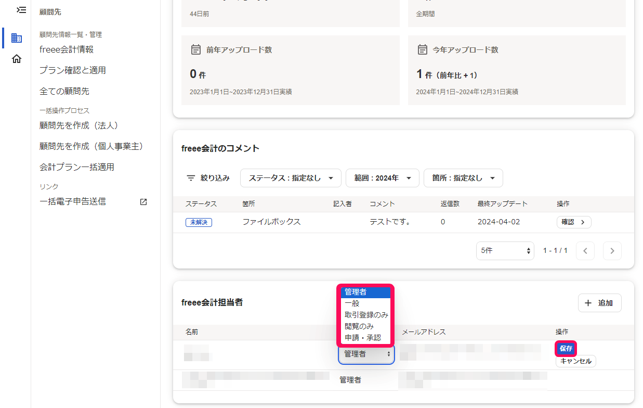Open freee会計情報 in the sidebar

[67, 49]
